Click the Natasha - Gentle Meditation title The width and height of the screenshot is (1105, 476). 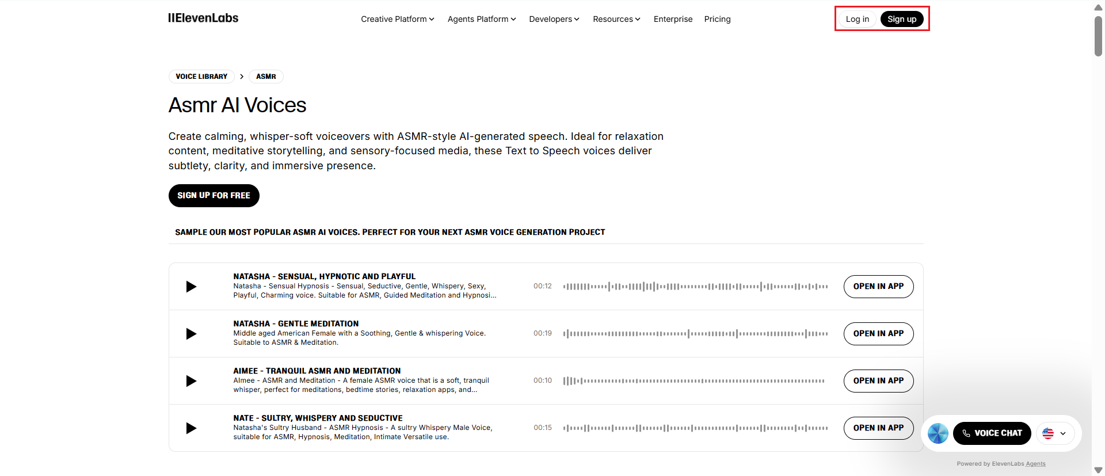tap(296, 324)
